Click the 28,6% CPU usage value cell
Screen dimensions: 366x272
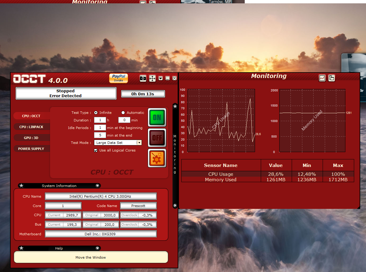click(276, 174)
